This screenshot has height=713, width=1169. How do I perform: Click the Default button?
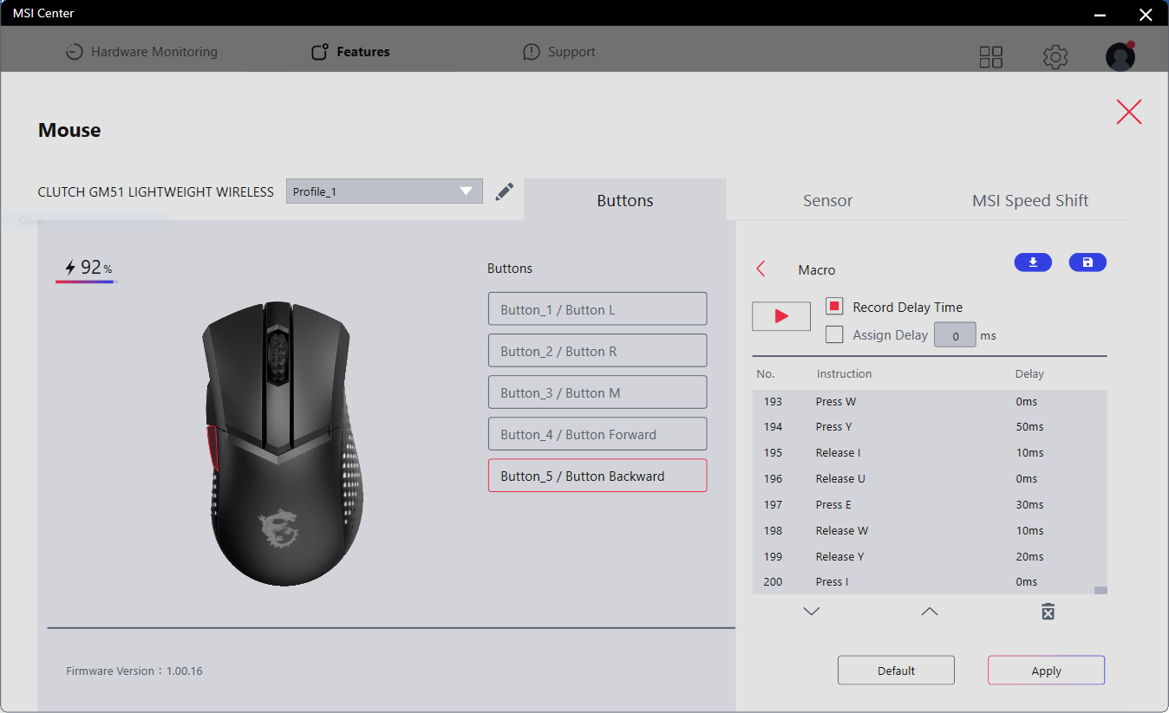click(896, 671)
